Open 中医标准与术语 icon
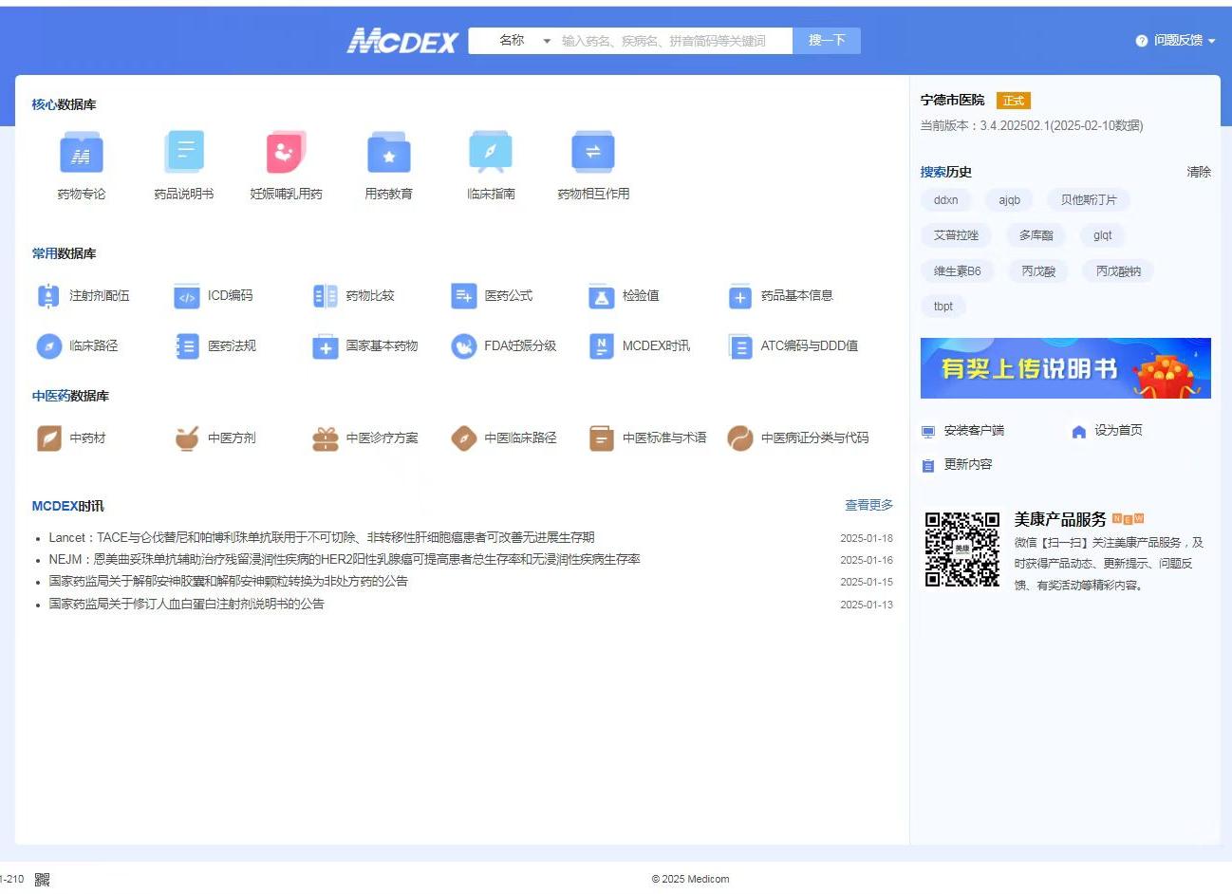The image size is (1232, 894). [x=601, y=438]
